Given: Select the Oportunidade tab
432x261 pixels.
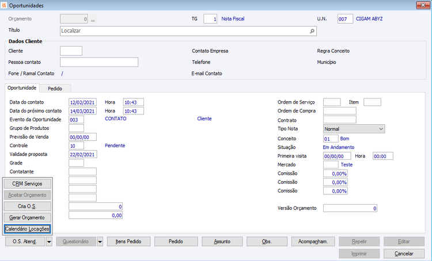Looking at the screenshot, I should tap(22, 88).
